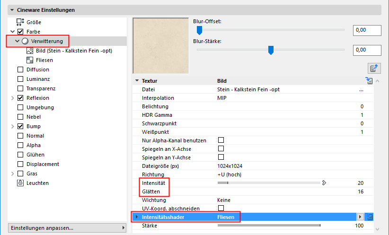389x235 pixels.
Task: Click the Verwitterung shader circle icon
Action: coord(25,41)
